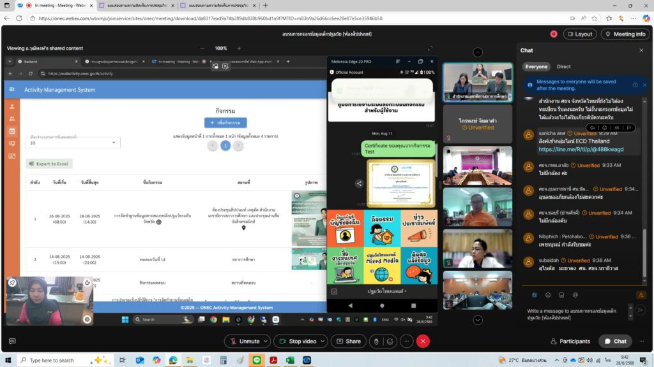
Task: Close the Chat panel
Action: pyautogui.click(x=641, y=50)
